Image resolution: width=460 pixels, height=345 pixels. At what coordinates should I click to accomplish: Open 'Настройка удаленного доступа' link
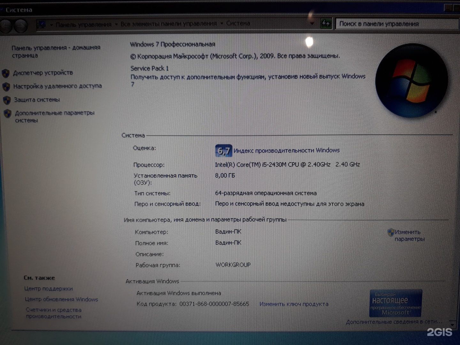57,86
